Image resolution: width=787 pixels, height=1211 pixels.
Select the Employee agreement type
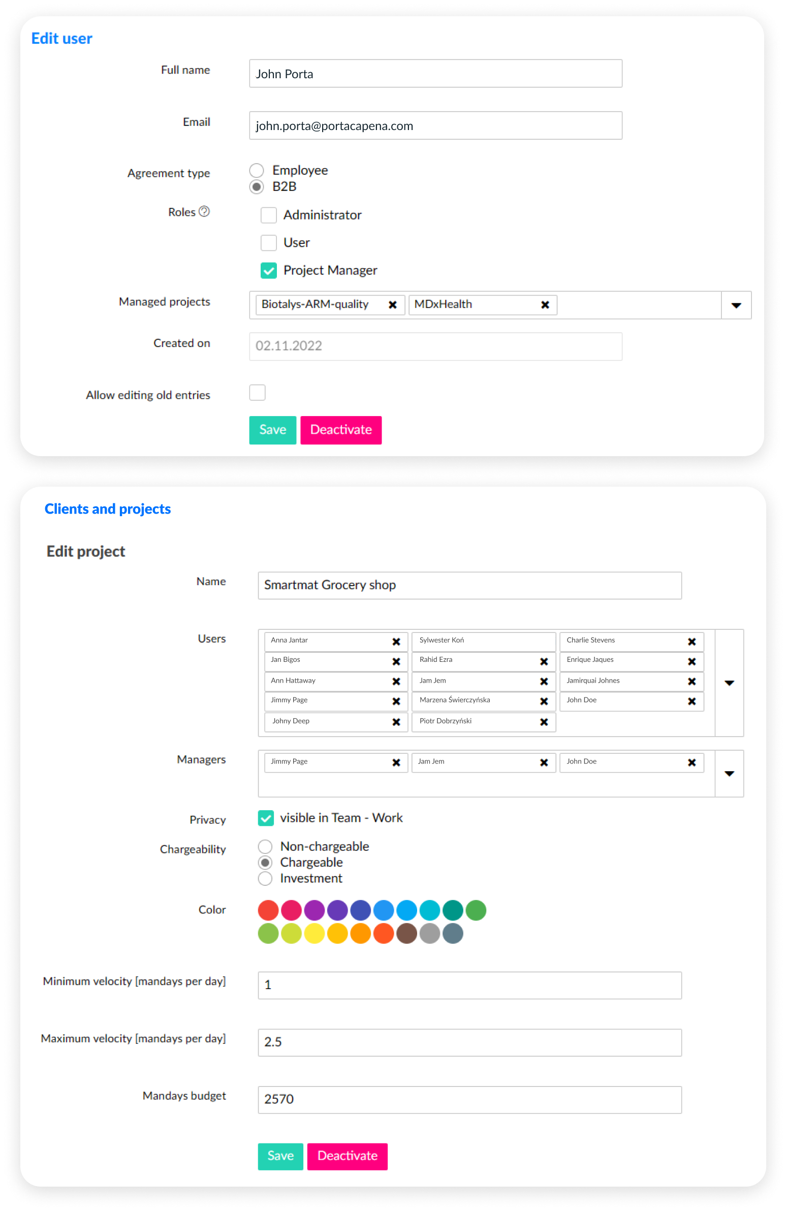coord(257,171)
